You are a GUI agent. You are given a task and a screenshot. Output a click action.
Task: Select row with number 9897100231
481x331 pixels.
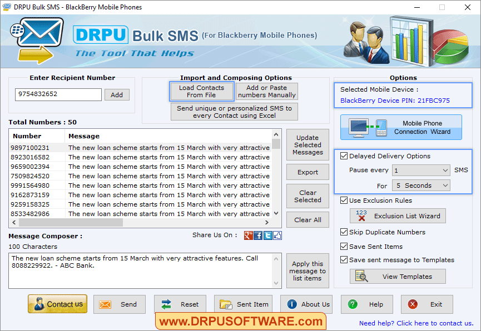coord(141,148)
